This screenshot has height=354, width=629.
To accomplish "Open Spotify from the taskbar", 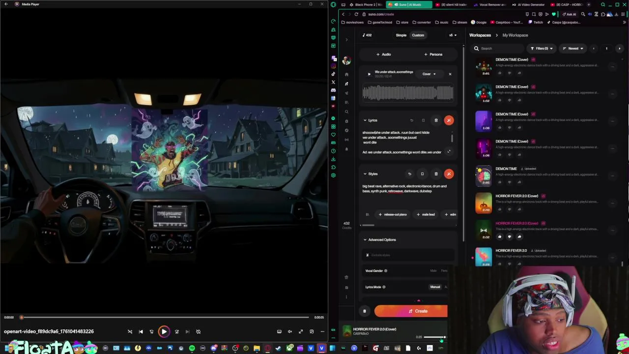I will coord(192,348).
